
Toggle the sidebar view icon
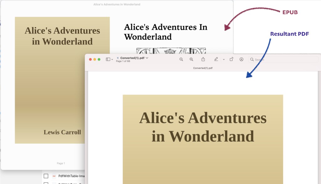pos(108,59)
